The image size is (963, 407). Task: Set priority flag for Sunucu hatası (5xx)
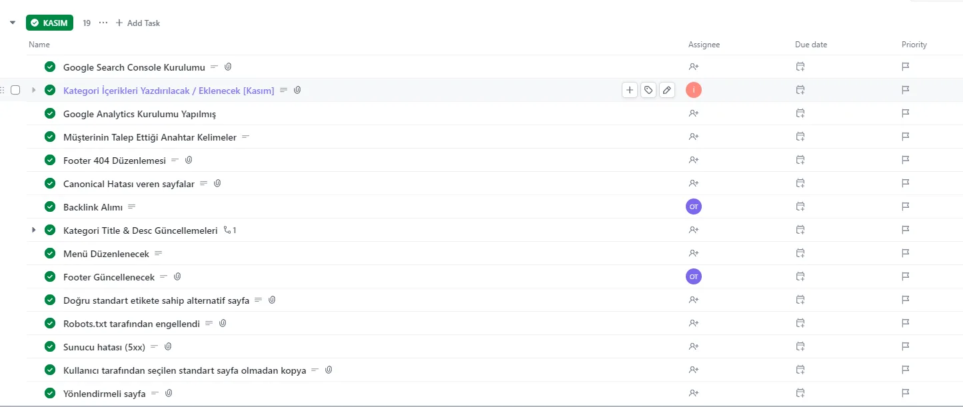coord(906,346)
